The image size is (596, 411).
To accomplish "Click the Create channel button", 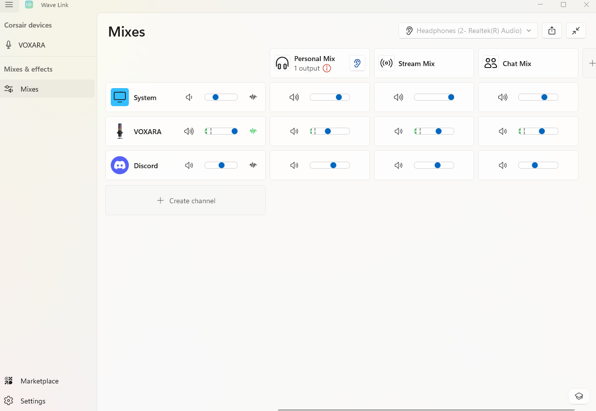I will pyautogui.click(x=185, y=200).
